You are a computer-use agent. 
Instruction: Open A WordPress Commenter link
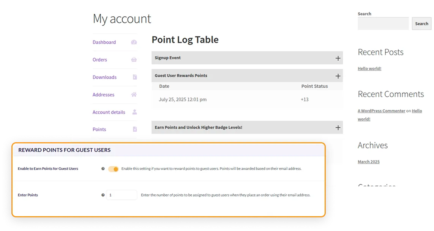point(381,111)
